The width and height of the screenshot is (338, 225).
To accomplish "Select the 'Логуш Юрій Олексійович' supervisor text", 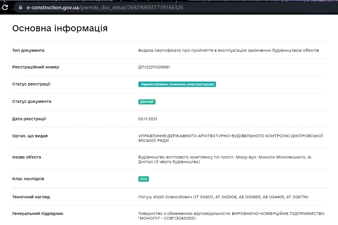I will [x=223, y=197].
